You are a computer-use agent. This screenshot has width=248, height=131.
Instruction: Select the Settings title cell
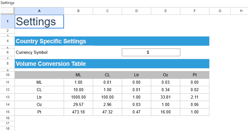[39, 22]
